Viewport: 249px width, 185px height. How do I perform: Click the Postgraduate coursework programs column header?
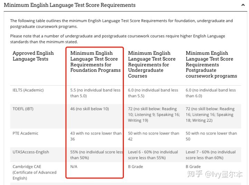pos(211,64)
